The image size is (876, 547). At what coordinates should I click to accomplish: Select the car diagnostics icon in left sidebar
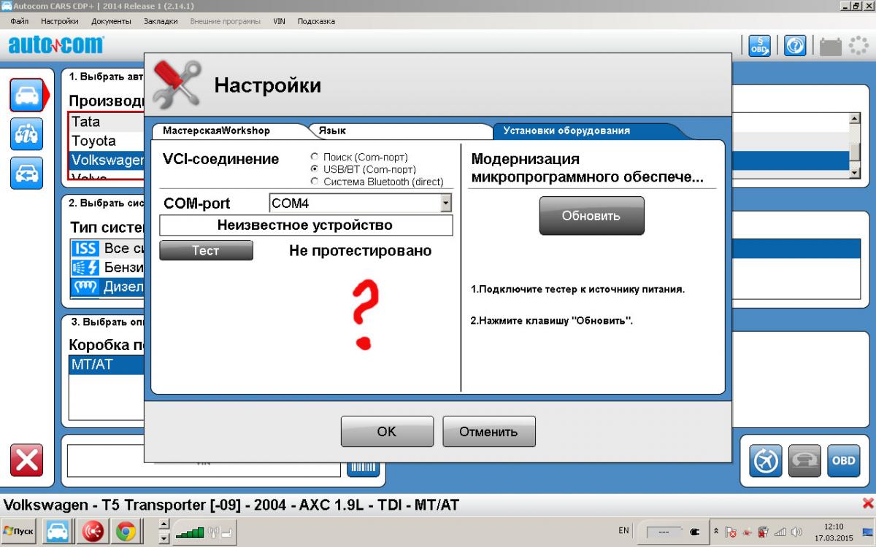tap(26, 95)
